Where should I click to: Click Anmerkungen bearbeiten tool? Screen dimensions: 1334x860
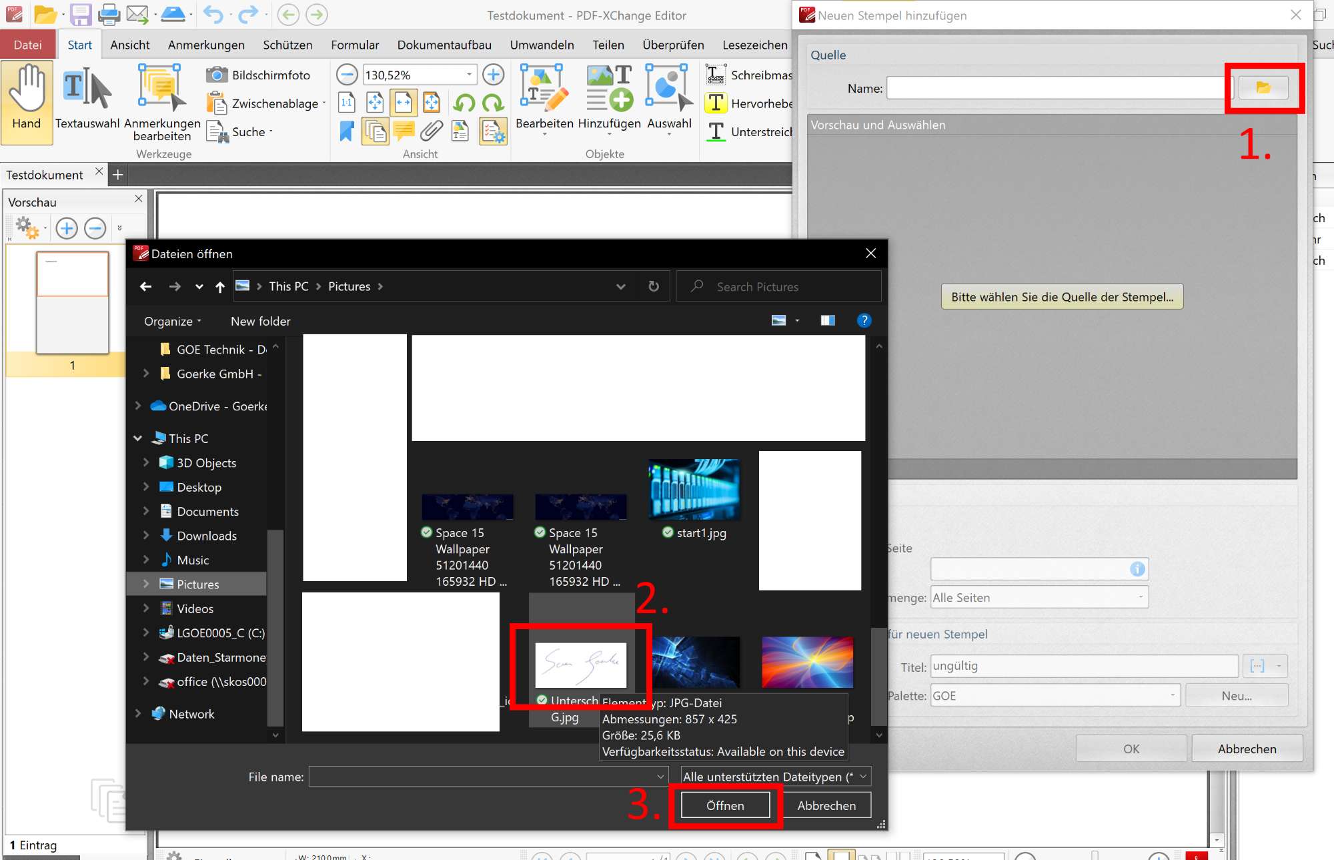click(x=162, y=103)
